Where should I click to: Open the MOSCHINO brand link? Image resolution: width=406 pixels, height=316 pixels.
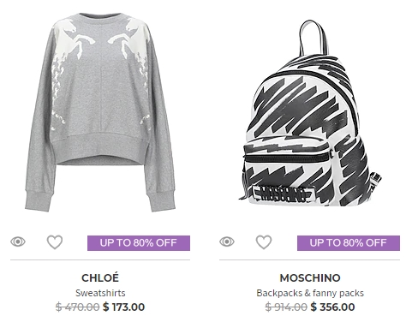(x=310, y=277)
